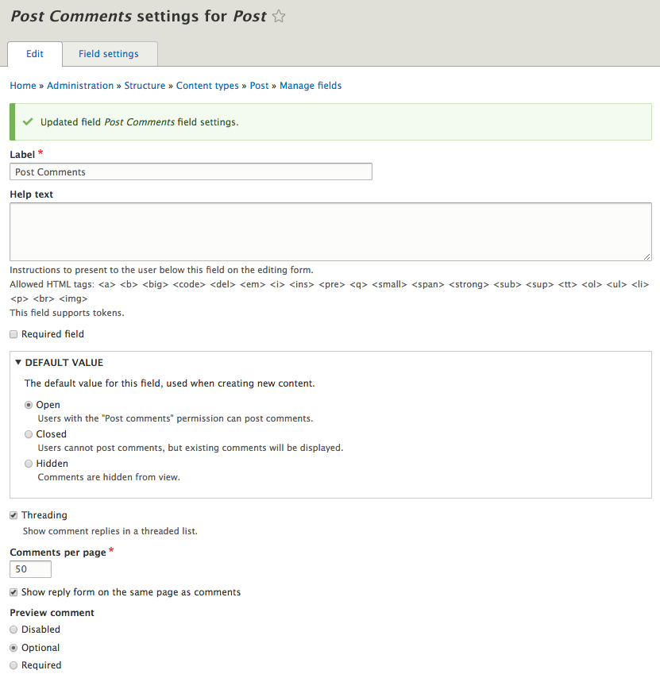Disable the Threading checkbox

pyautogui.click(x=14, y=515)
